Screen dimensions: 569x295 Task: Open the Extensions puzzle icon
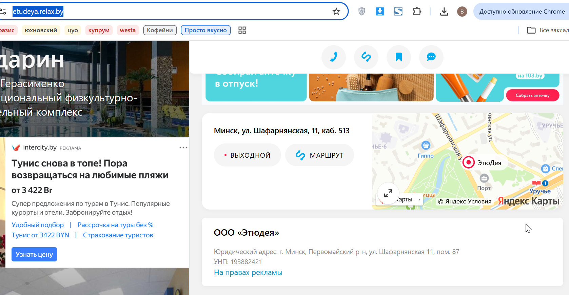click(417, 12)
